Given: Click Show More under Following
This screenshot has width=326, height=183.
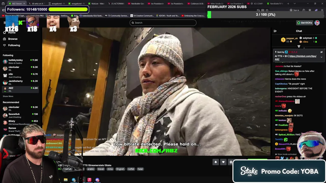Looking at the screenshot, I should click(x=8, y=96).
